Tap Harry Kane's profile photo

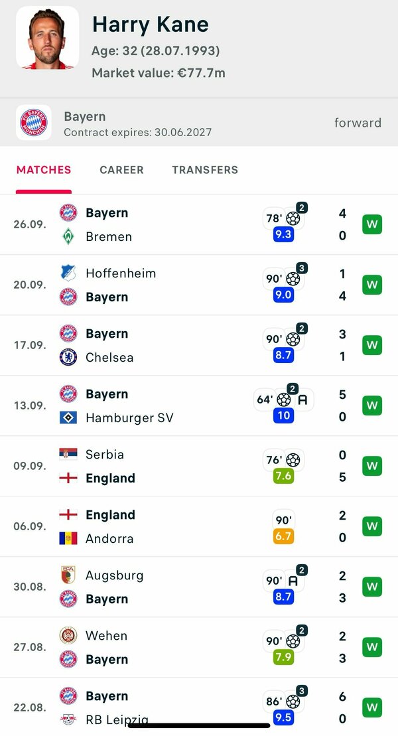click(47, 37)
